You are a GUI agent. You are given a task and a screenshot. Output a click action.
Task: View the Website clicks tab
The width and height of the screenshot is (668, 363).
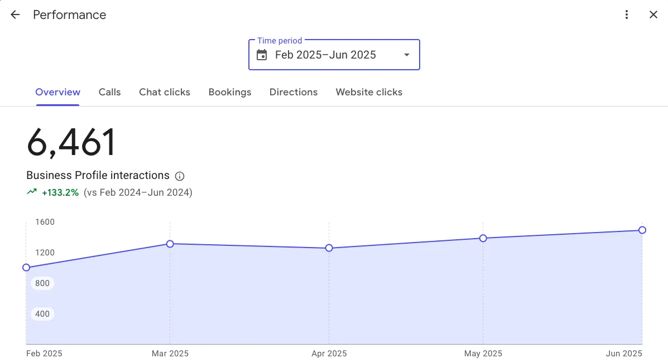pos(369,92)
